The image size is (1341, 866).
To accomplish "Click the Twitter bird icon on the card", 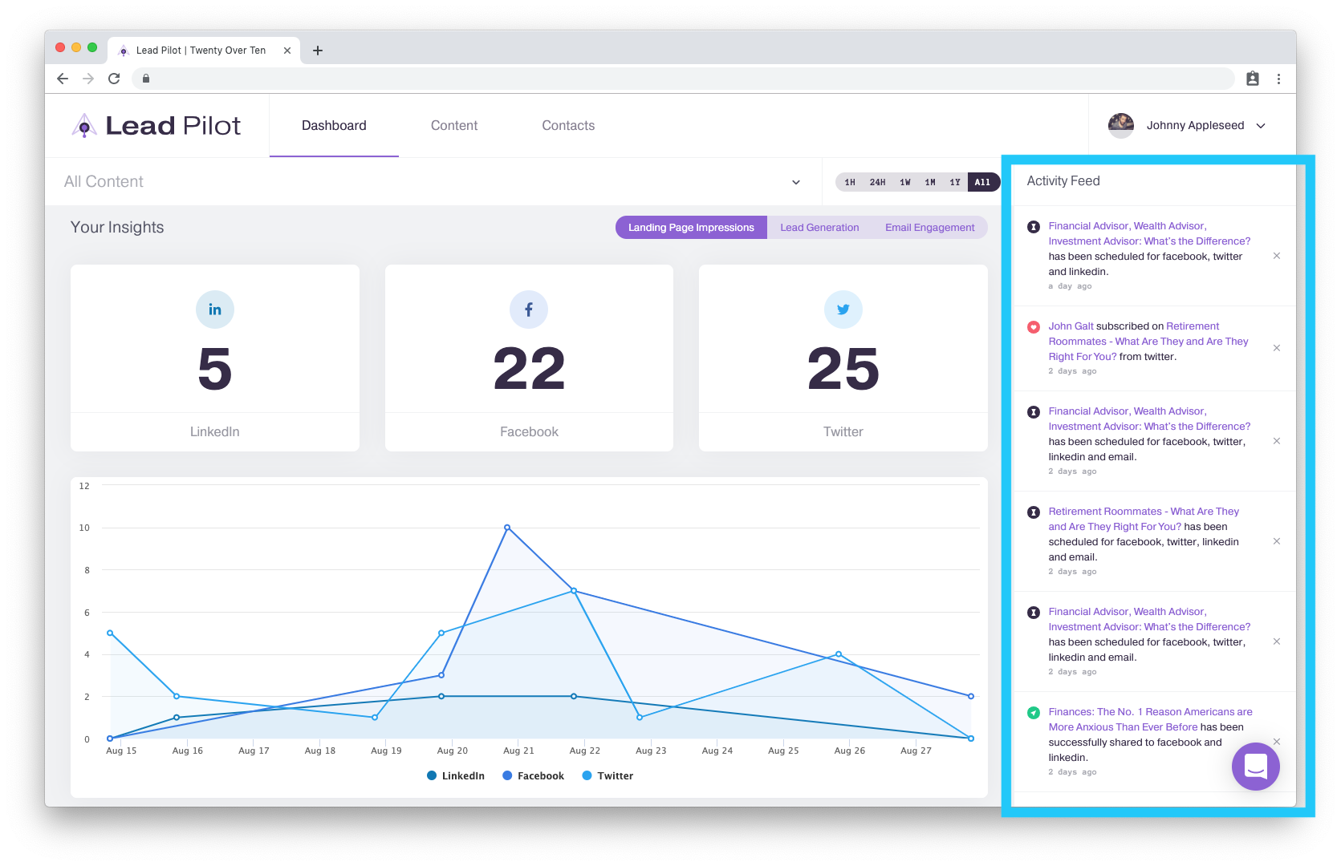I will 843,310.
